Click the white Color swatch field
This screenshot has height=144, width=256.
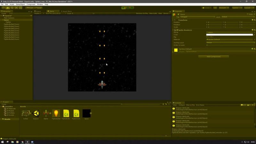point(229,35)
